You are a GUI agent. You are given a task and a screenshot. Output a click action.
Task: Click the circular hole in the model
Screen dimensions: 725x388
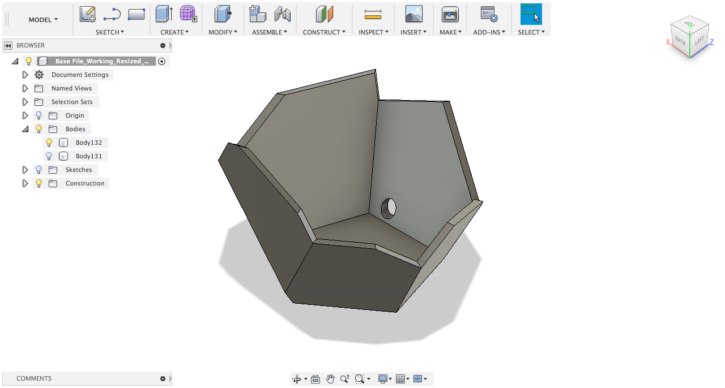point(389,208)
